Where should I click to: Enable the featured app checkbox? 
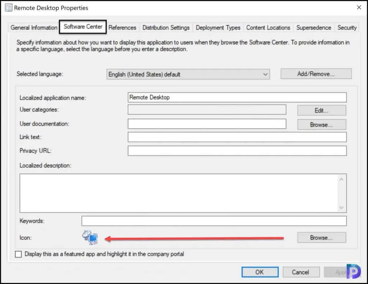18,254
